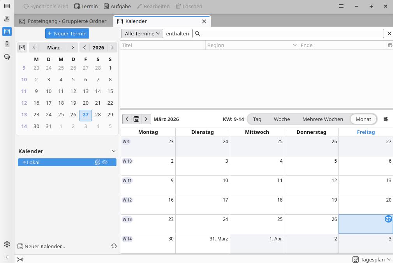Viewport: 393px width, 263px height.
Task: Jump to today in the mini calendar
Action: pos(22,47)
